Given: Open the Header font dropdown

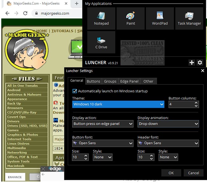Looking at the screenshot, I should [168, 143].
